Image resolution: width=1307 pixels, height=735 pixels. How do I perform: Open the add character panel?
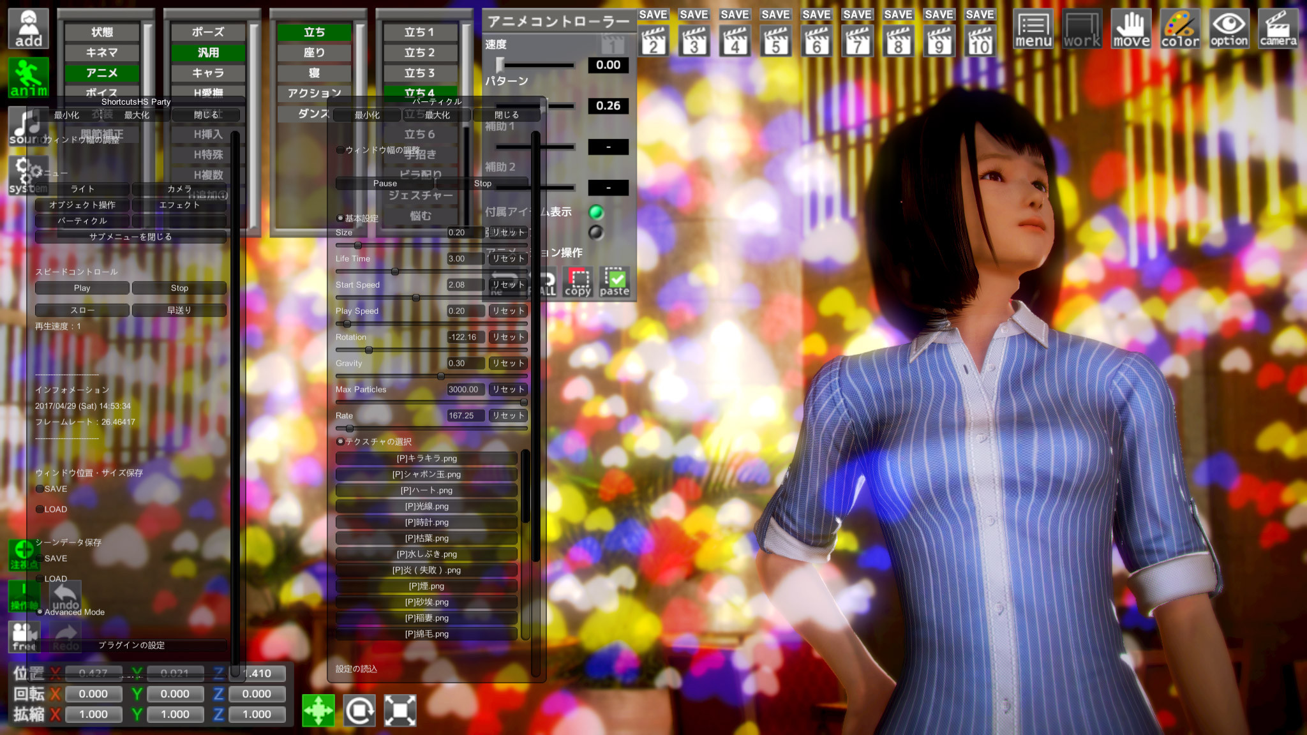tap(29, 28)
